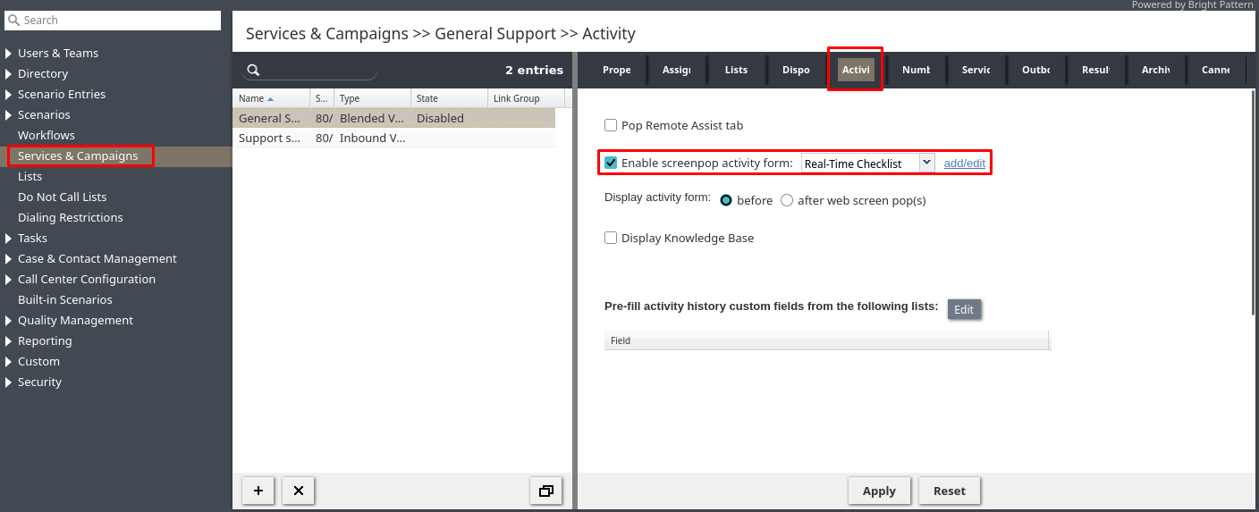Open the Real-Time Checklist form dropdown
Screen dimensions: 1259x512
(926, 163)
